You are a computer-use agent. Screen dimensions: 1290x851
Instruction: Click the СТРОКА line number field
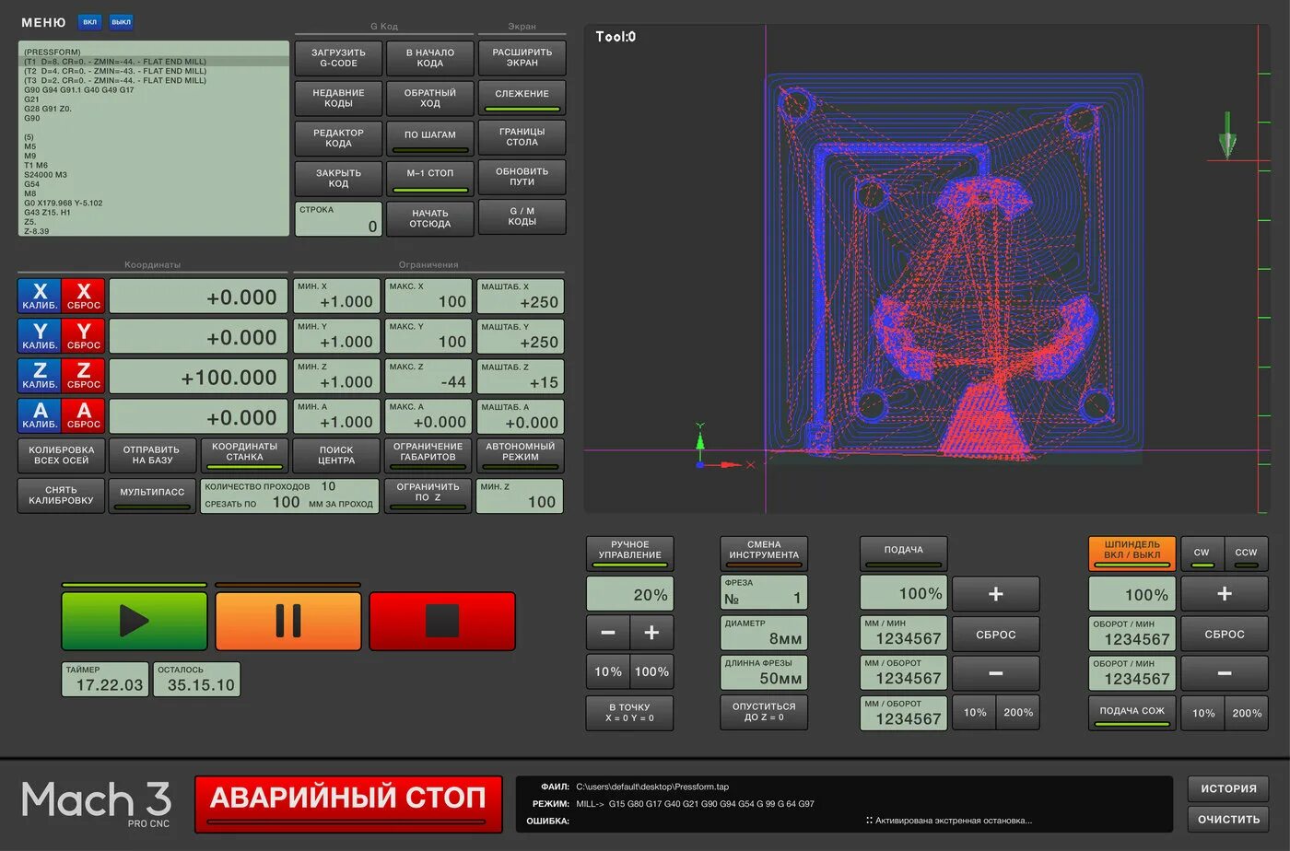click(x=338, y=218)
